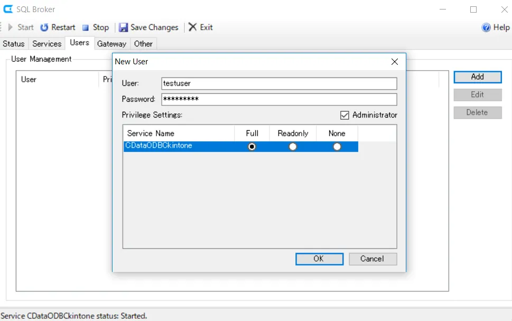Switch to the Status tab

tap(13, 44)
